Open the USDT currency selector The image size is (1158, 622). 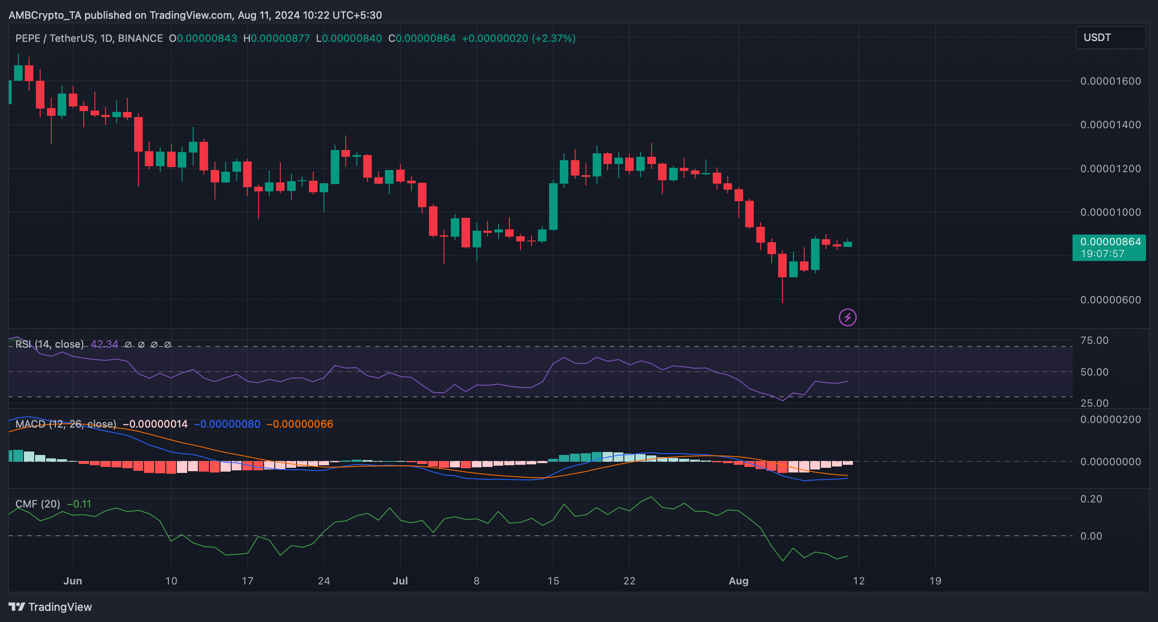pos(1109,37)
